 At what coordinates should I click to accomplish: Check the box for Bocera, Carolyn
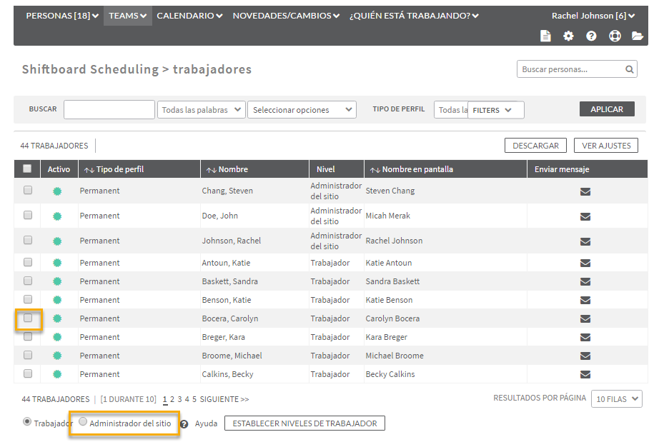click(x=28, y=318)
